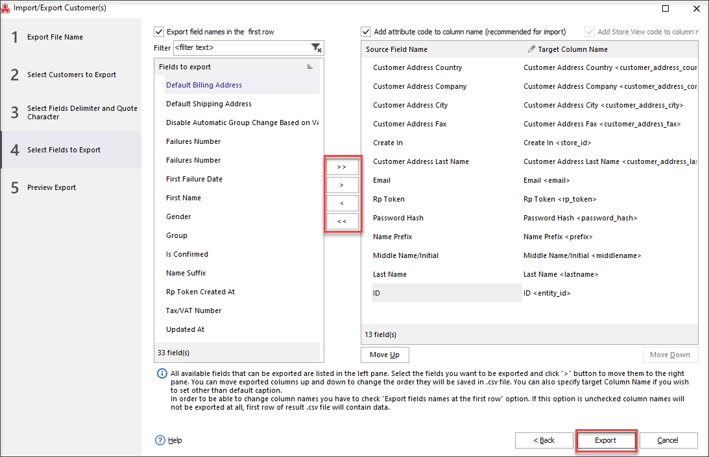Select Rp Token source field

click(447, 199)
